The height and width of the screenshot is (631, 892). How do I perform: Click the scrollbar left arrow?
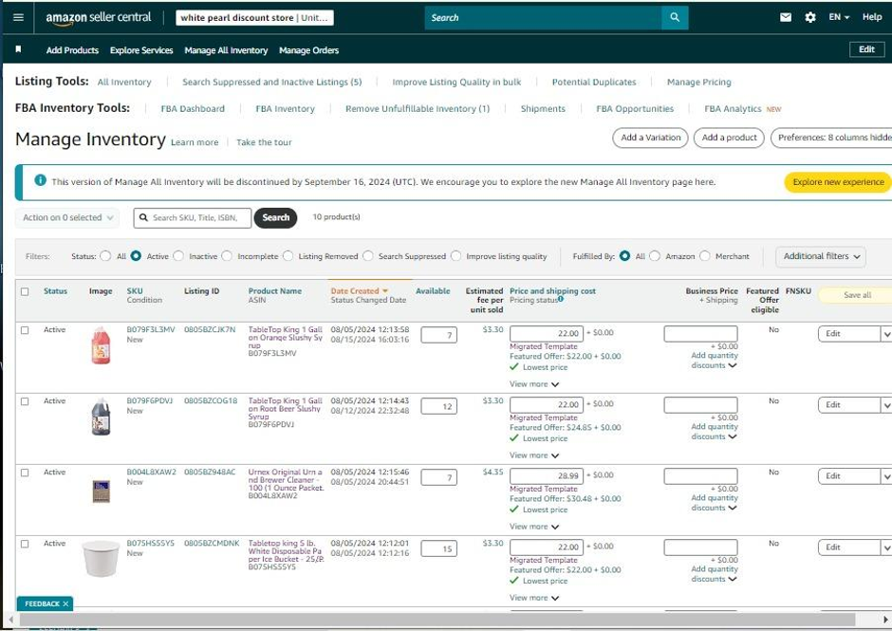(x=10, y=619)
